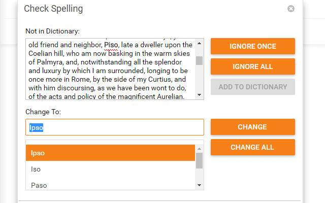The image size is (325, 203).
Task: Choose the Iso suggestion
Action: tap(110, 169)
